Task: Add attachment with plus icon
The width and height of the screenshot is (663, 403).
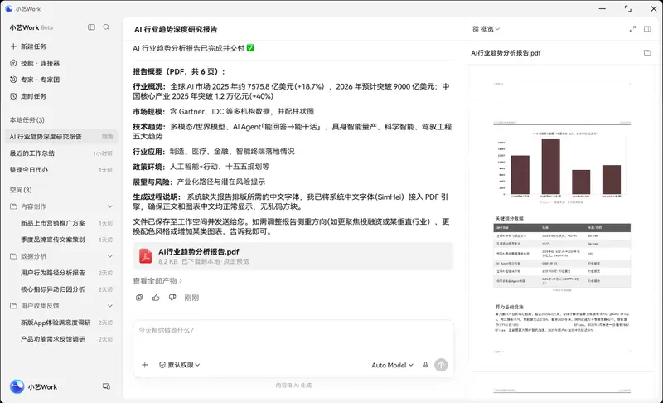Action: coord(144,365)
